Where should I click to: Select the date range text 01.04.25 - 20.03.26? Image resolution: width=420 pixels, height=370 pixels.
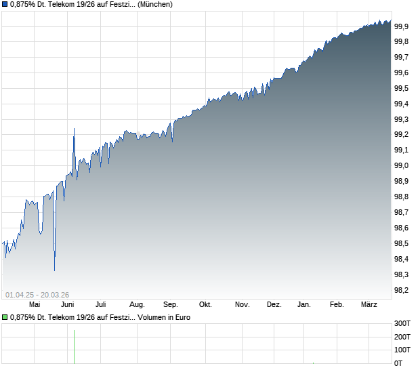coord(37,294)
